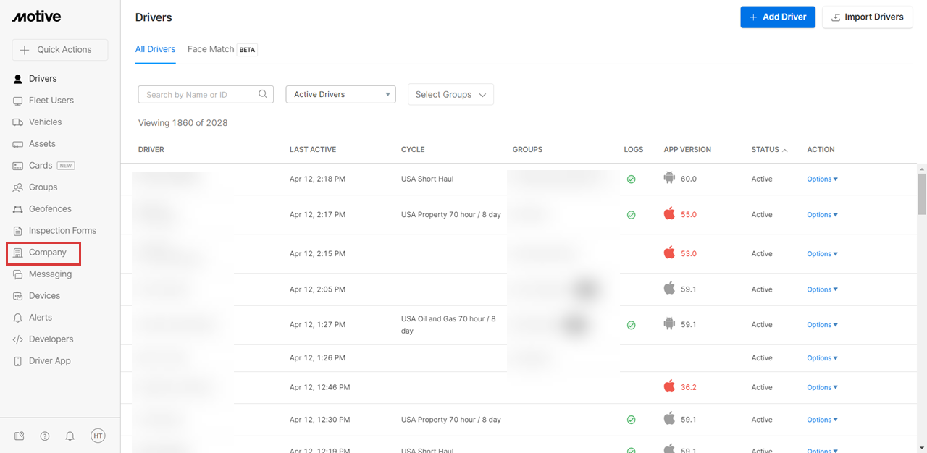Click the Apple icon in the 2:05 PM row
The image size is (927, 453).
click(x=669, y=288)
